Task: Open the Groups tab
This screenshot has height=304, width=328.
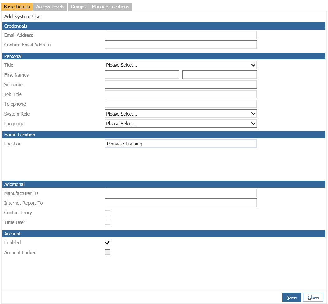Action: [78, 7]
